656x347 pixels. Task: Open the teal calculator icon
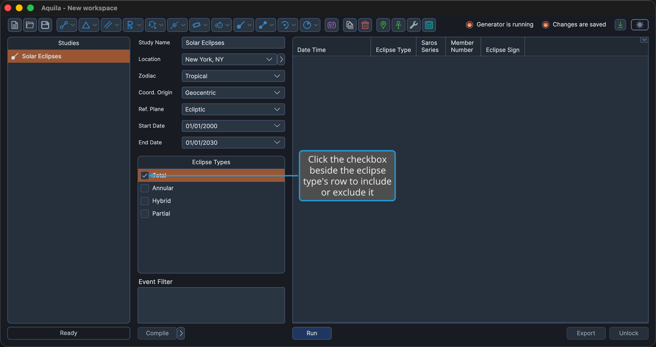429,25
